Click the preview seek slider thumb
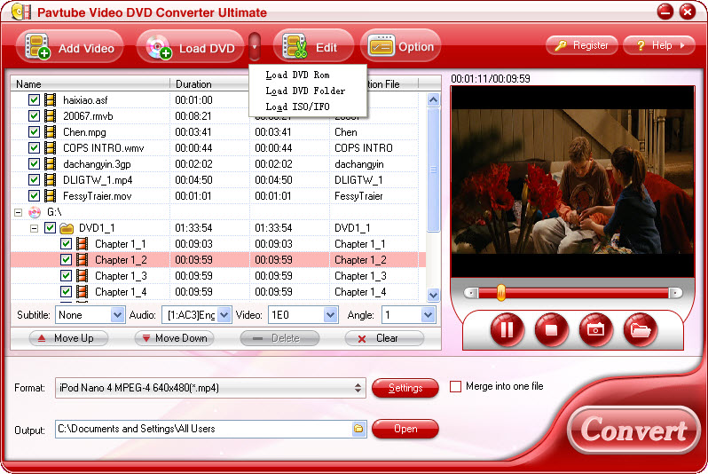 click(500, 292)
